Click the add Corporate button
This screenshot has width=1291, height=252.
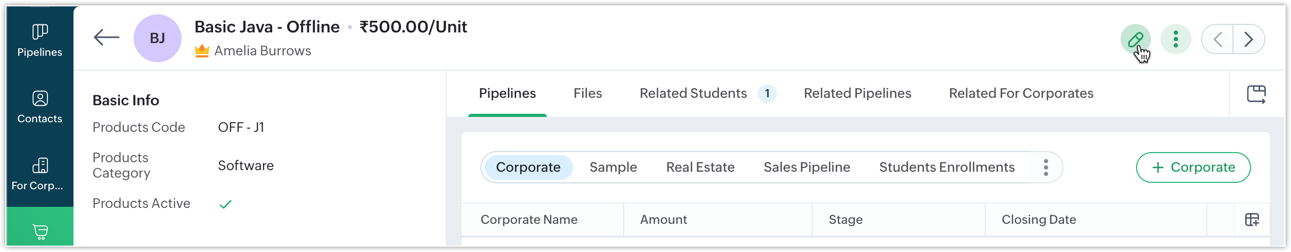pyautogui.click(x=1193, y=167)
